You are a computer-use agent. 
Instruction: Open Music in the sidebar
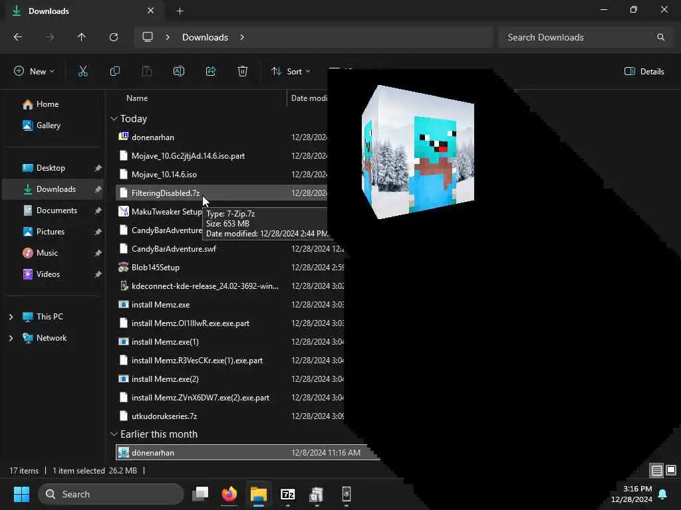pyautogui.click(x=53, y=253)
